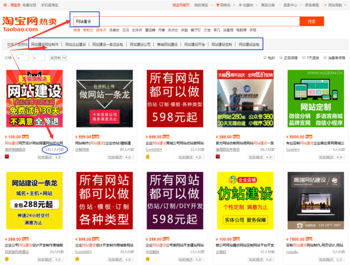Click orange shipping tag beside ¥298.00
The width and height of the screenshot is (350, 265).
[x=166, y=239]
